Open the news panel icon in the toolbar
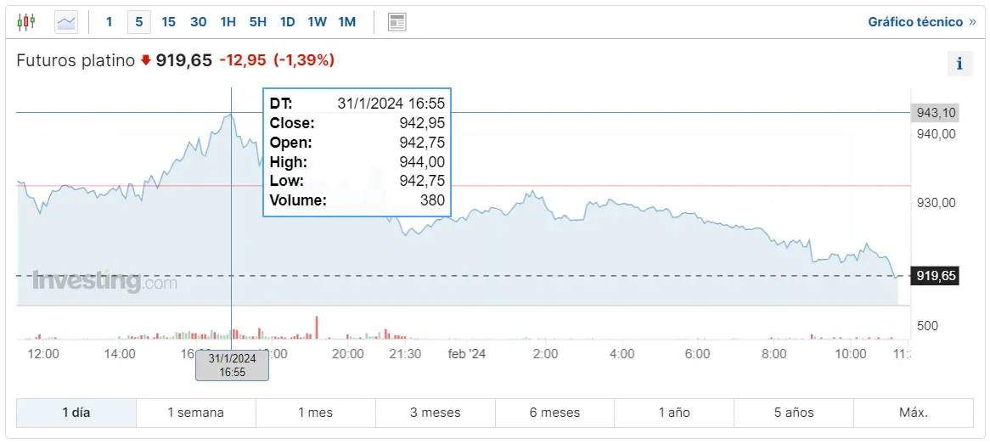Screen dimensions: 990x444 click(x=397, y=22)
